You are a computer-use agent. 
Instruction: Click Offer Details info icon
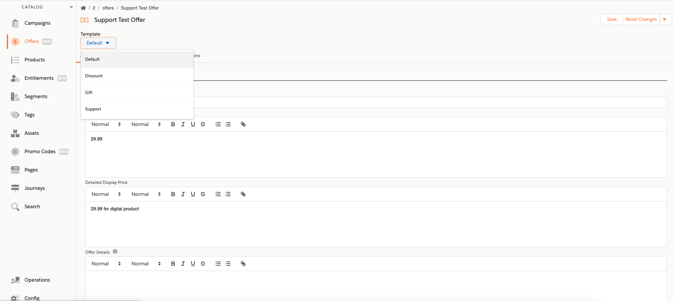[115, 252]
